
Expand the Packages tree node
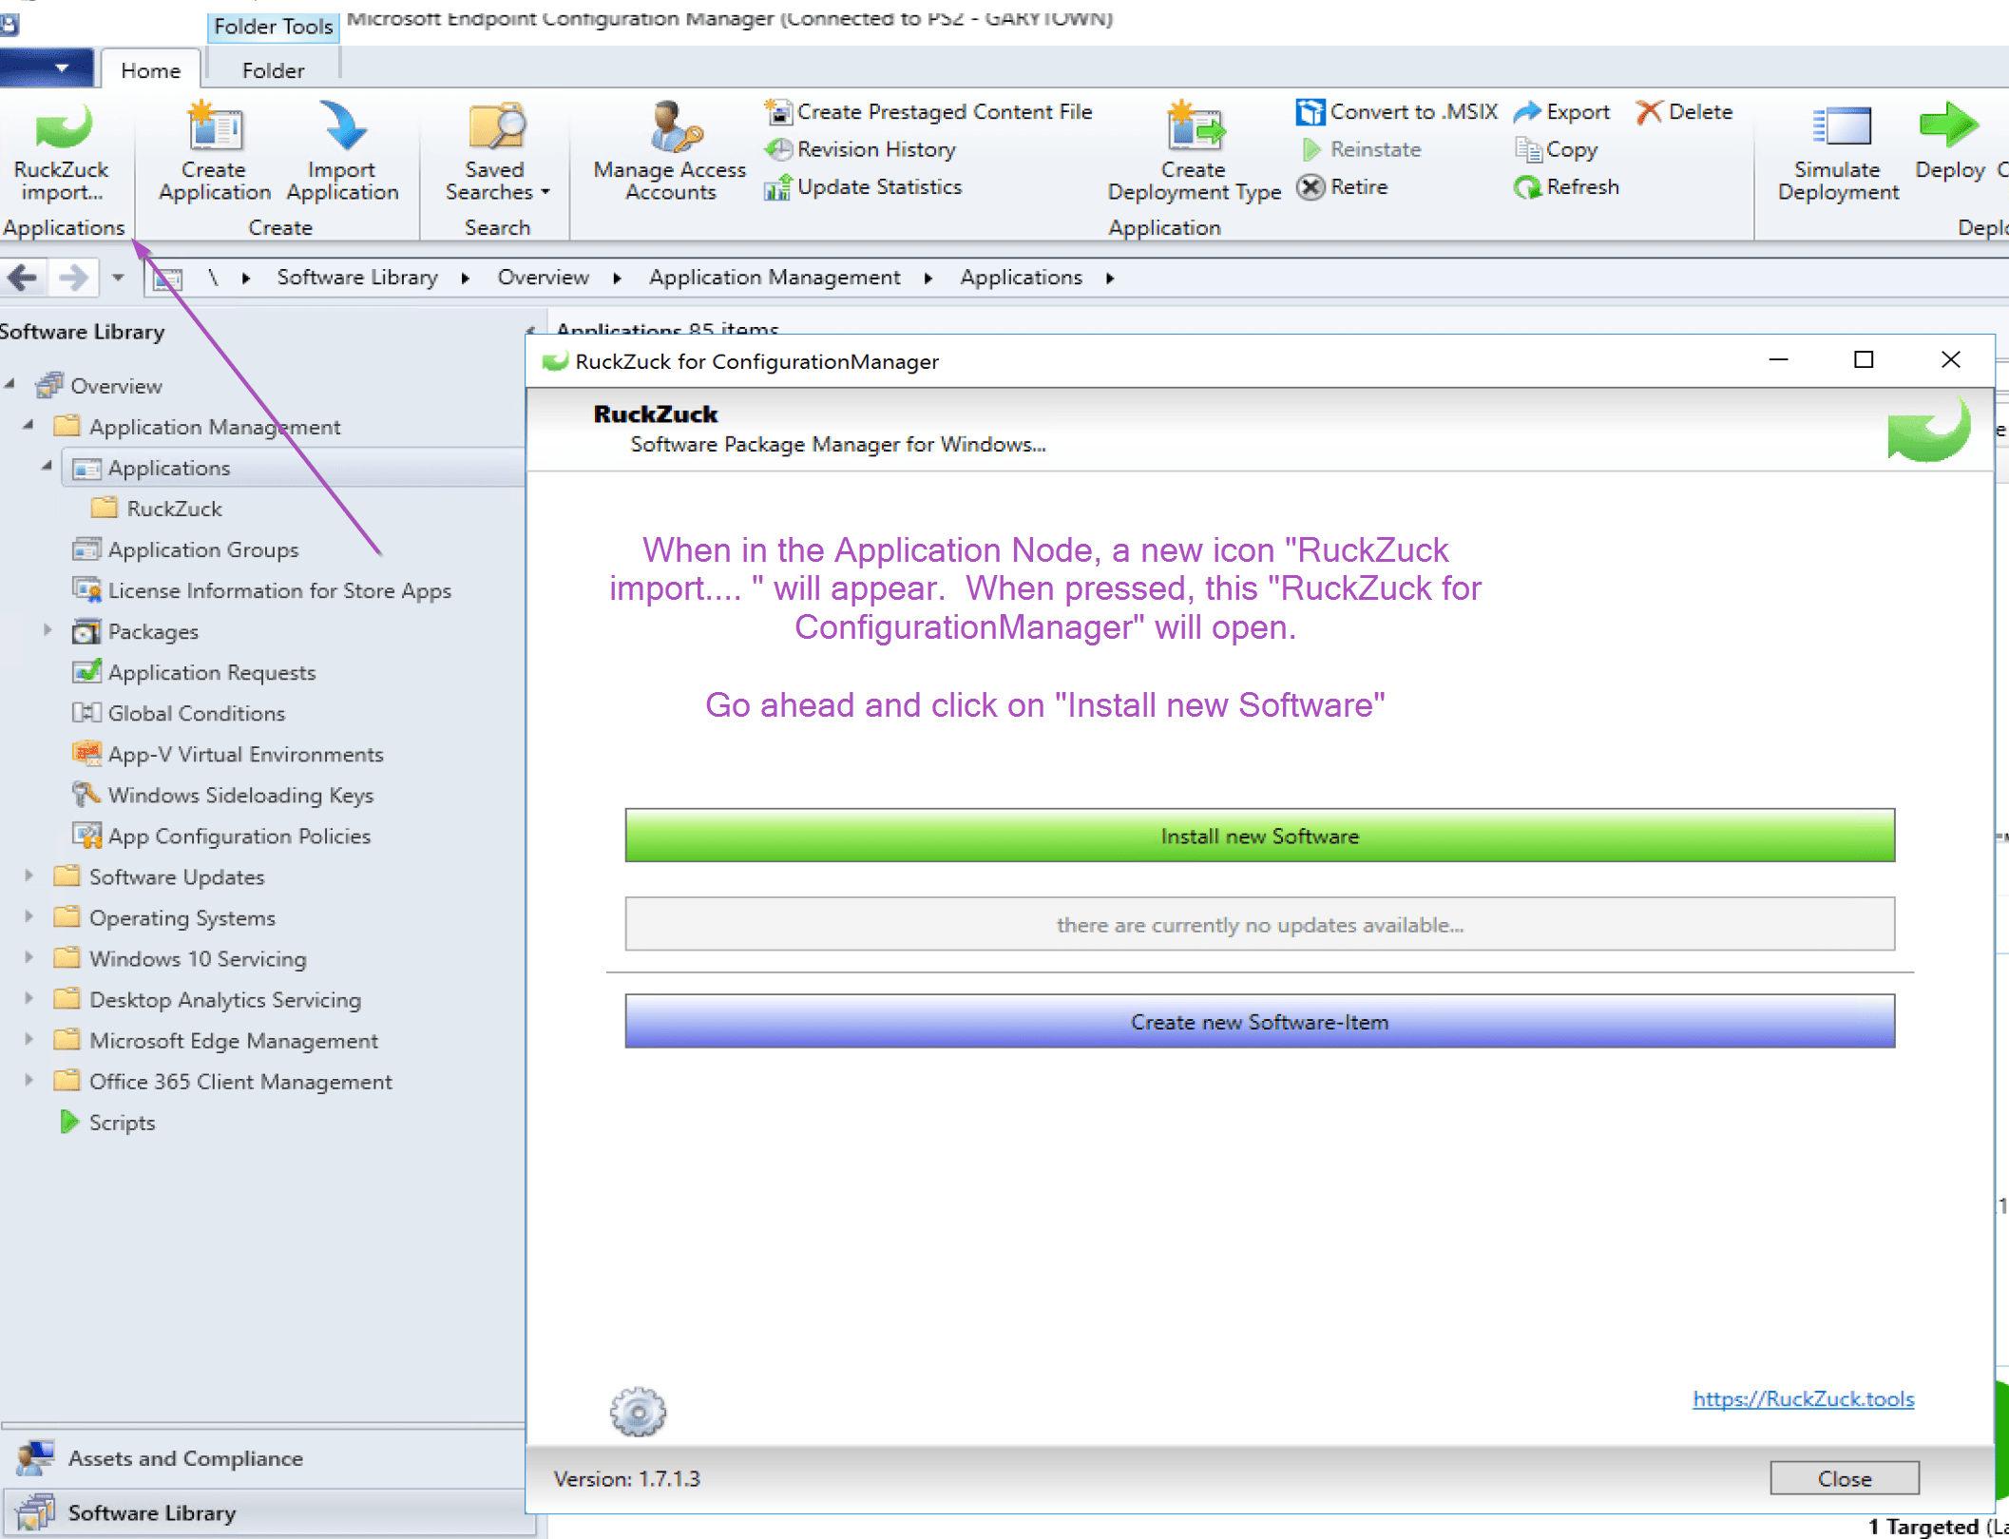pos(47,630)
